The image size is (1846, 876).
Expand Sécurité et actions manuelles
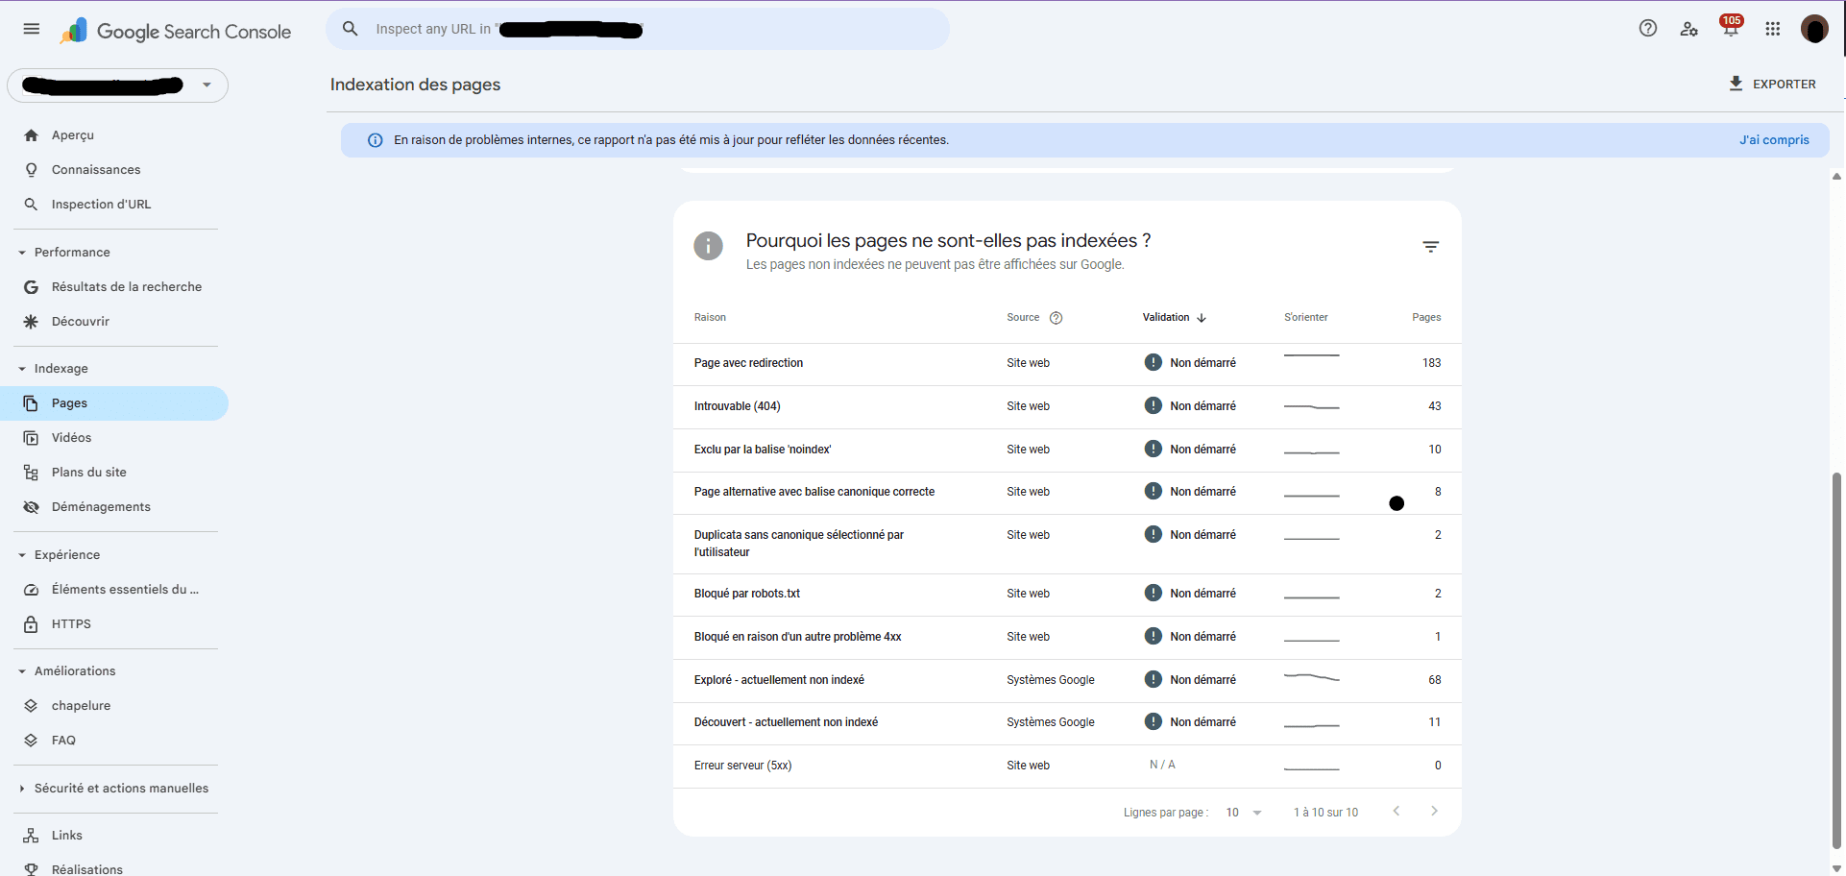[x=24, y=788]
